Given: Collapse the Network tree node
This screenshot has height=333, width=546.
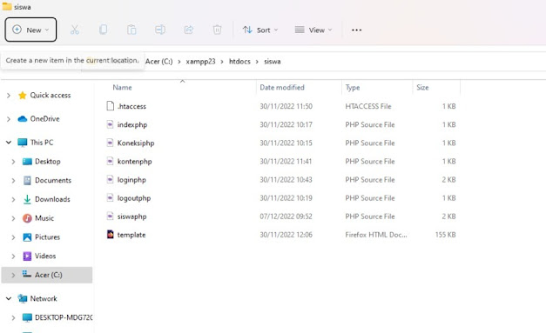Looking at the screenshot, I should (x=9, y=298).
